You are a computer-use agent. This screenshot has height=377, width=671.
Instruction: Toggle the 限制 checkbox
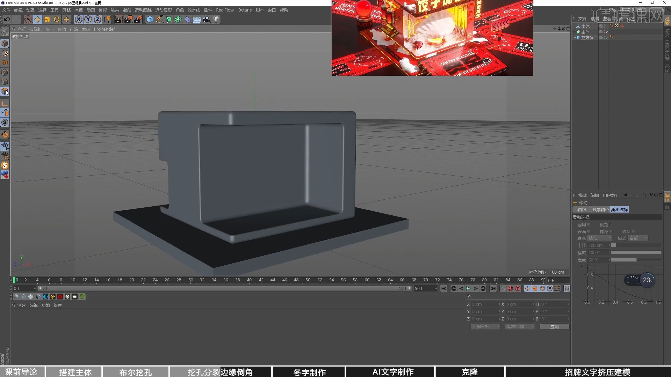point(633,231)
